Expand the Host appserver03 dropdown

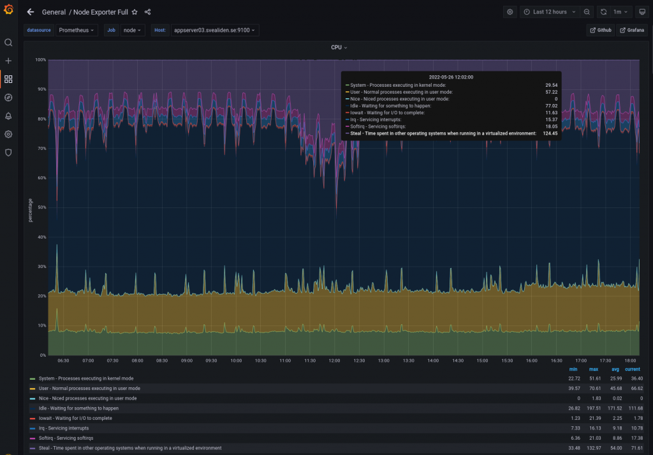tap(214, 30)
